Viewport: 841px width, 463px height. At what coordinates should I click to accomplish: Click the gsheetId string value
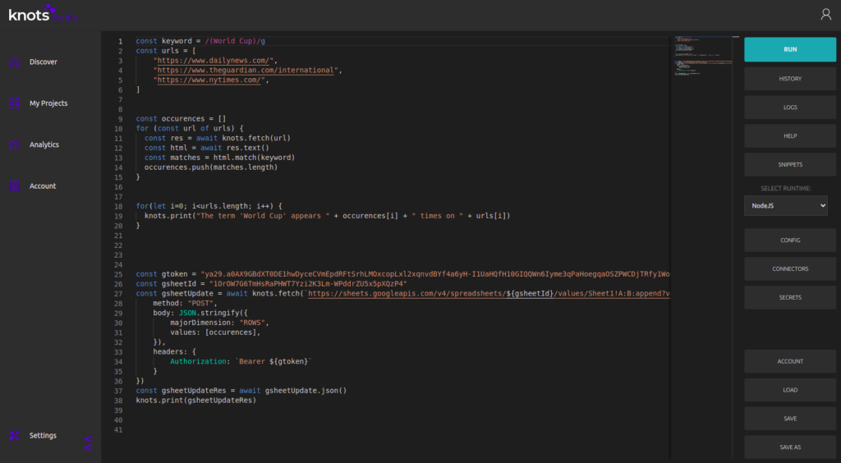(x=308, y=283)
